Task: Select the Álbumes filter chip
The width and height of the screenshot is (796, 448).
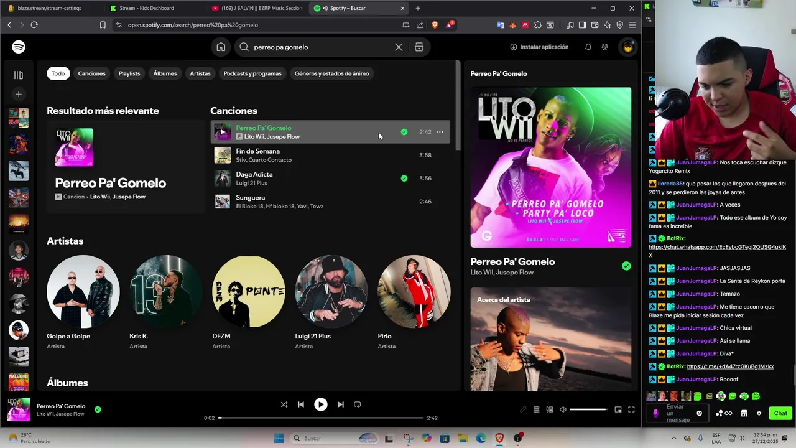Action: 165,73
